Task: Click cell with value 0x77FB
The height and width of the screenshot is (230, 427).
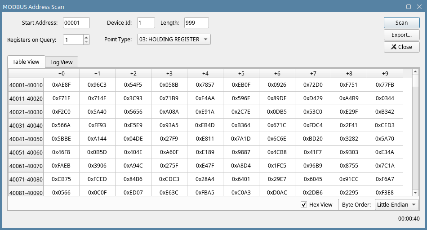Action: [385, 84]
